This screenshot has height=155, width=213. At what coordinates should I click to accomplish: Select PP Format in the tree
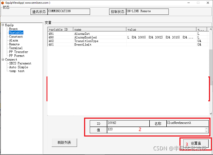click(17, 56)
